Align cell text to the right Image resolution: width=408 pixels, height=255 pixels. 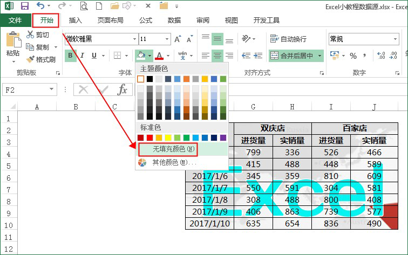pyautogui.click(x=229, y=56)
